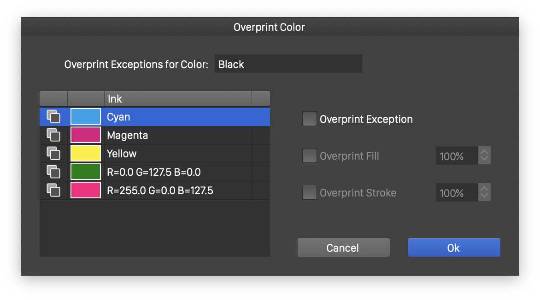Click the Ink column header
This screenshot has width=540, height=300.
pyautogui.click(x=177, y=98)
